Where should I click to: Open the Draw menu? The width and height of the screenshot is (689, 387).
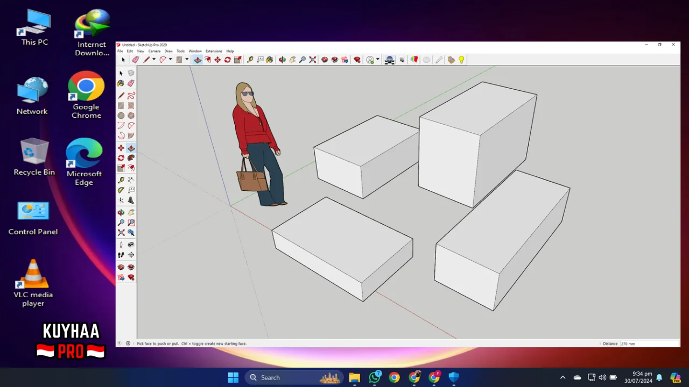pyautogui.click(x=168, y=51)
